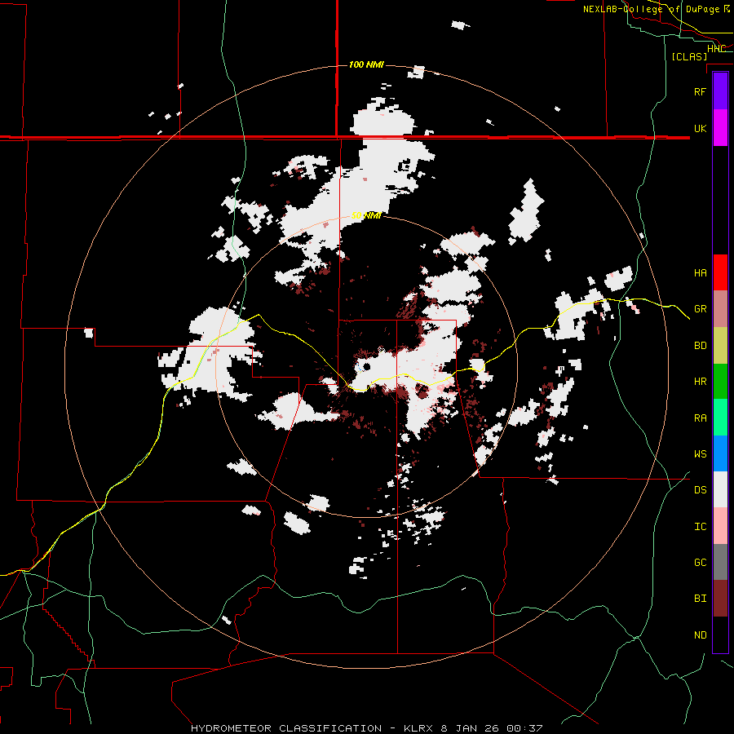
Task: Click the BD legend label
Action: [700, 346]
